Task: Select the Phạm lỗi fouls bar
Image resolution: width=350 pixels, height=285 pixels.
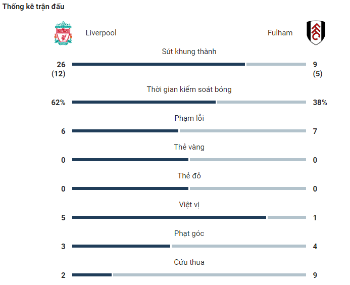Action: pos(189,131)
